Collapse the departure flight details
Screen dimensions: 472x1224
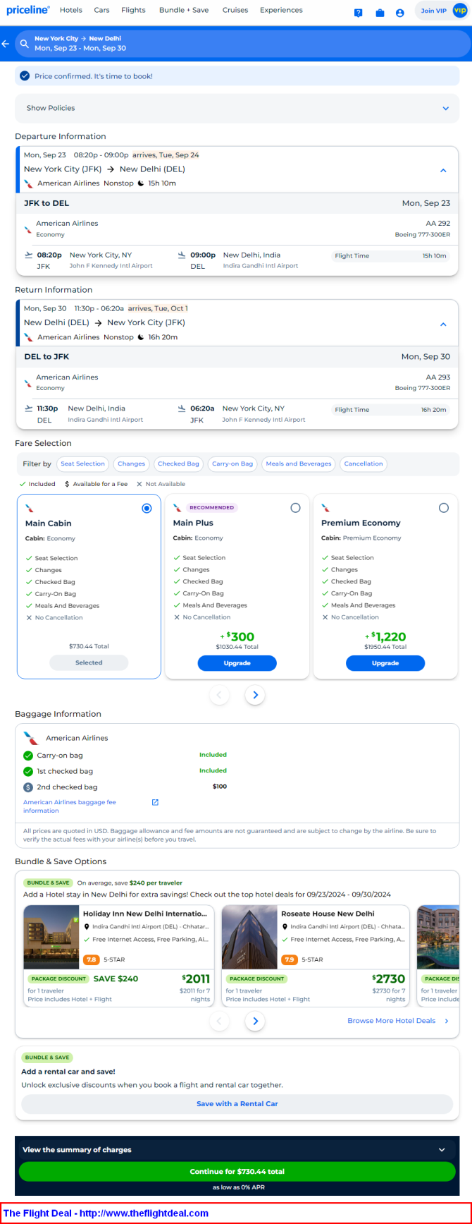point(443,170)
